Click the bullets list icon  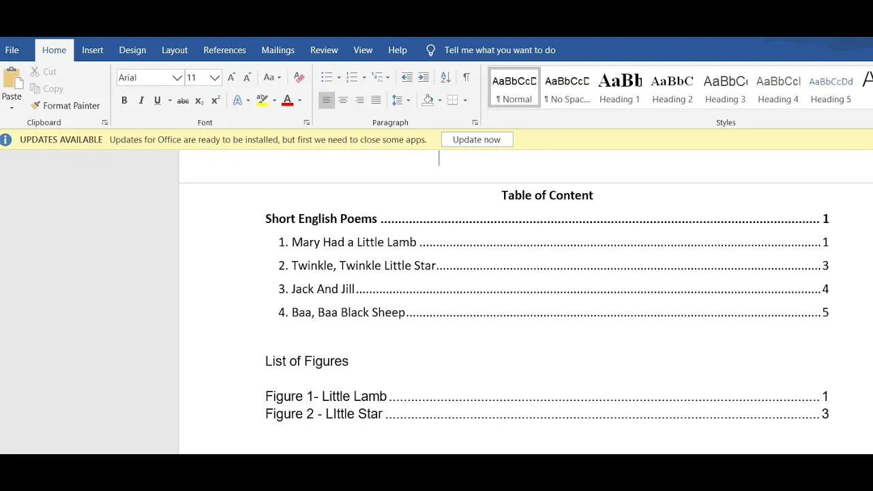pyautogui.click(x=326, y=78)
